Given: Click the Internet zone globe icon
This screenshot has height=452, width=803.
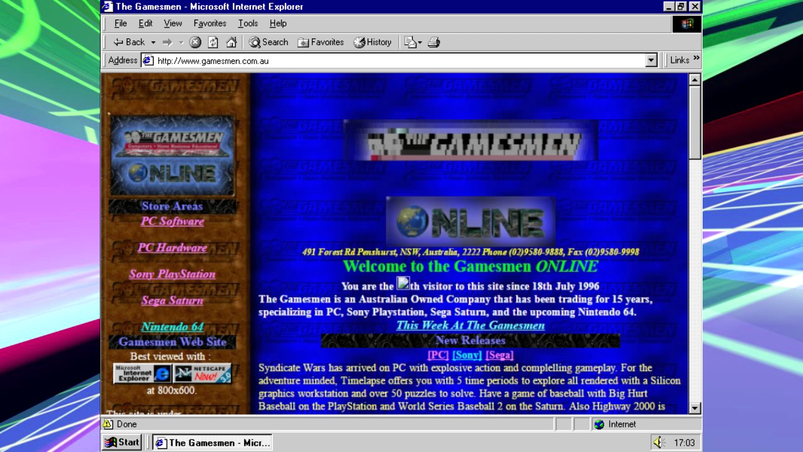Looking at the screenshot, I should point(599,424).
